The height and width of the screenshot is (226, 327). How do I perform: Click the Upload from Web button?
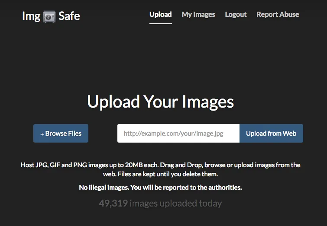tap(271, 134)
